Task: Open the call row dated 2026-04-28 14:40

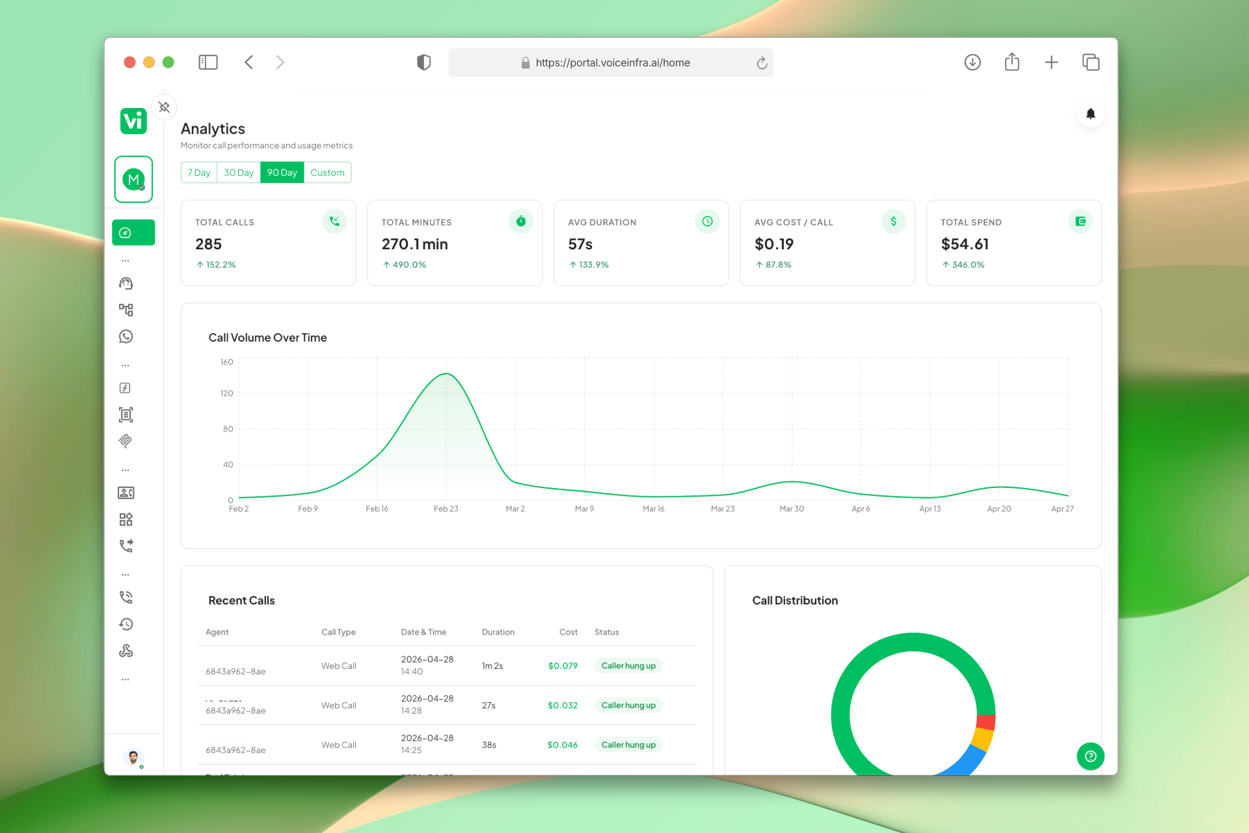Action: tap(447, 666)
